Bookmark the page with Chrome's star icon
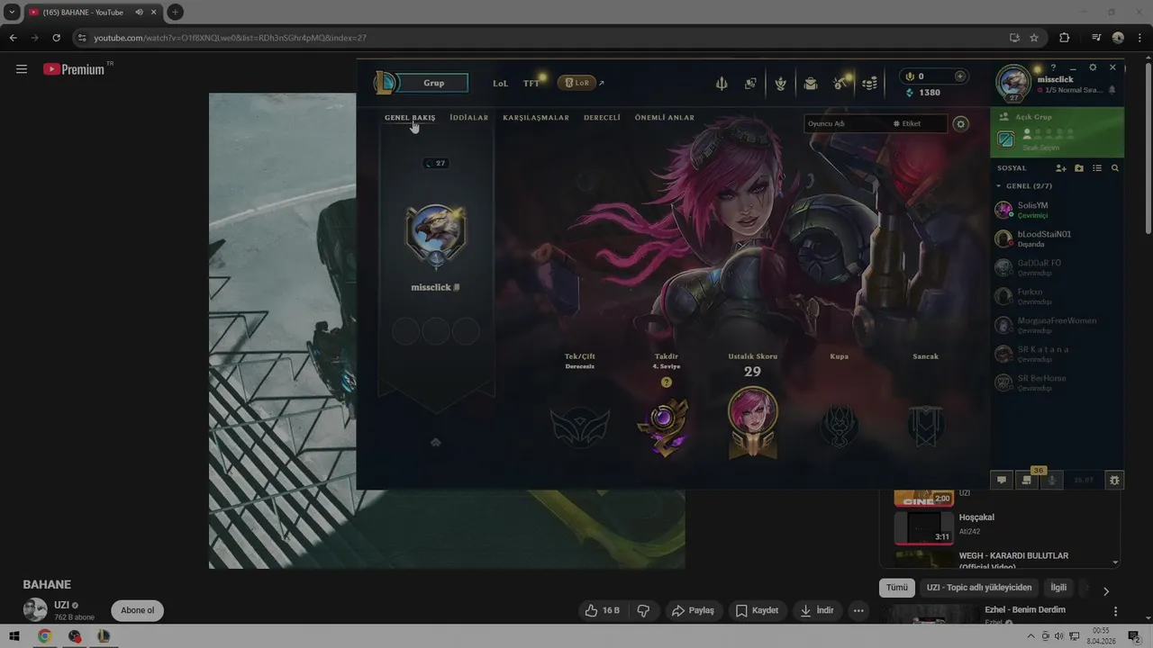 [x=1034, y=38]
